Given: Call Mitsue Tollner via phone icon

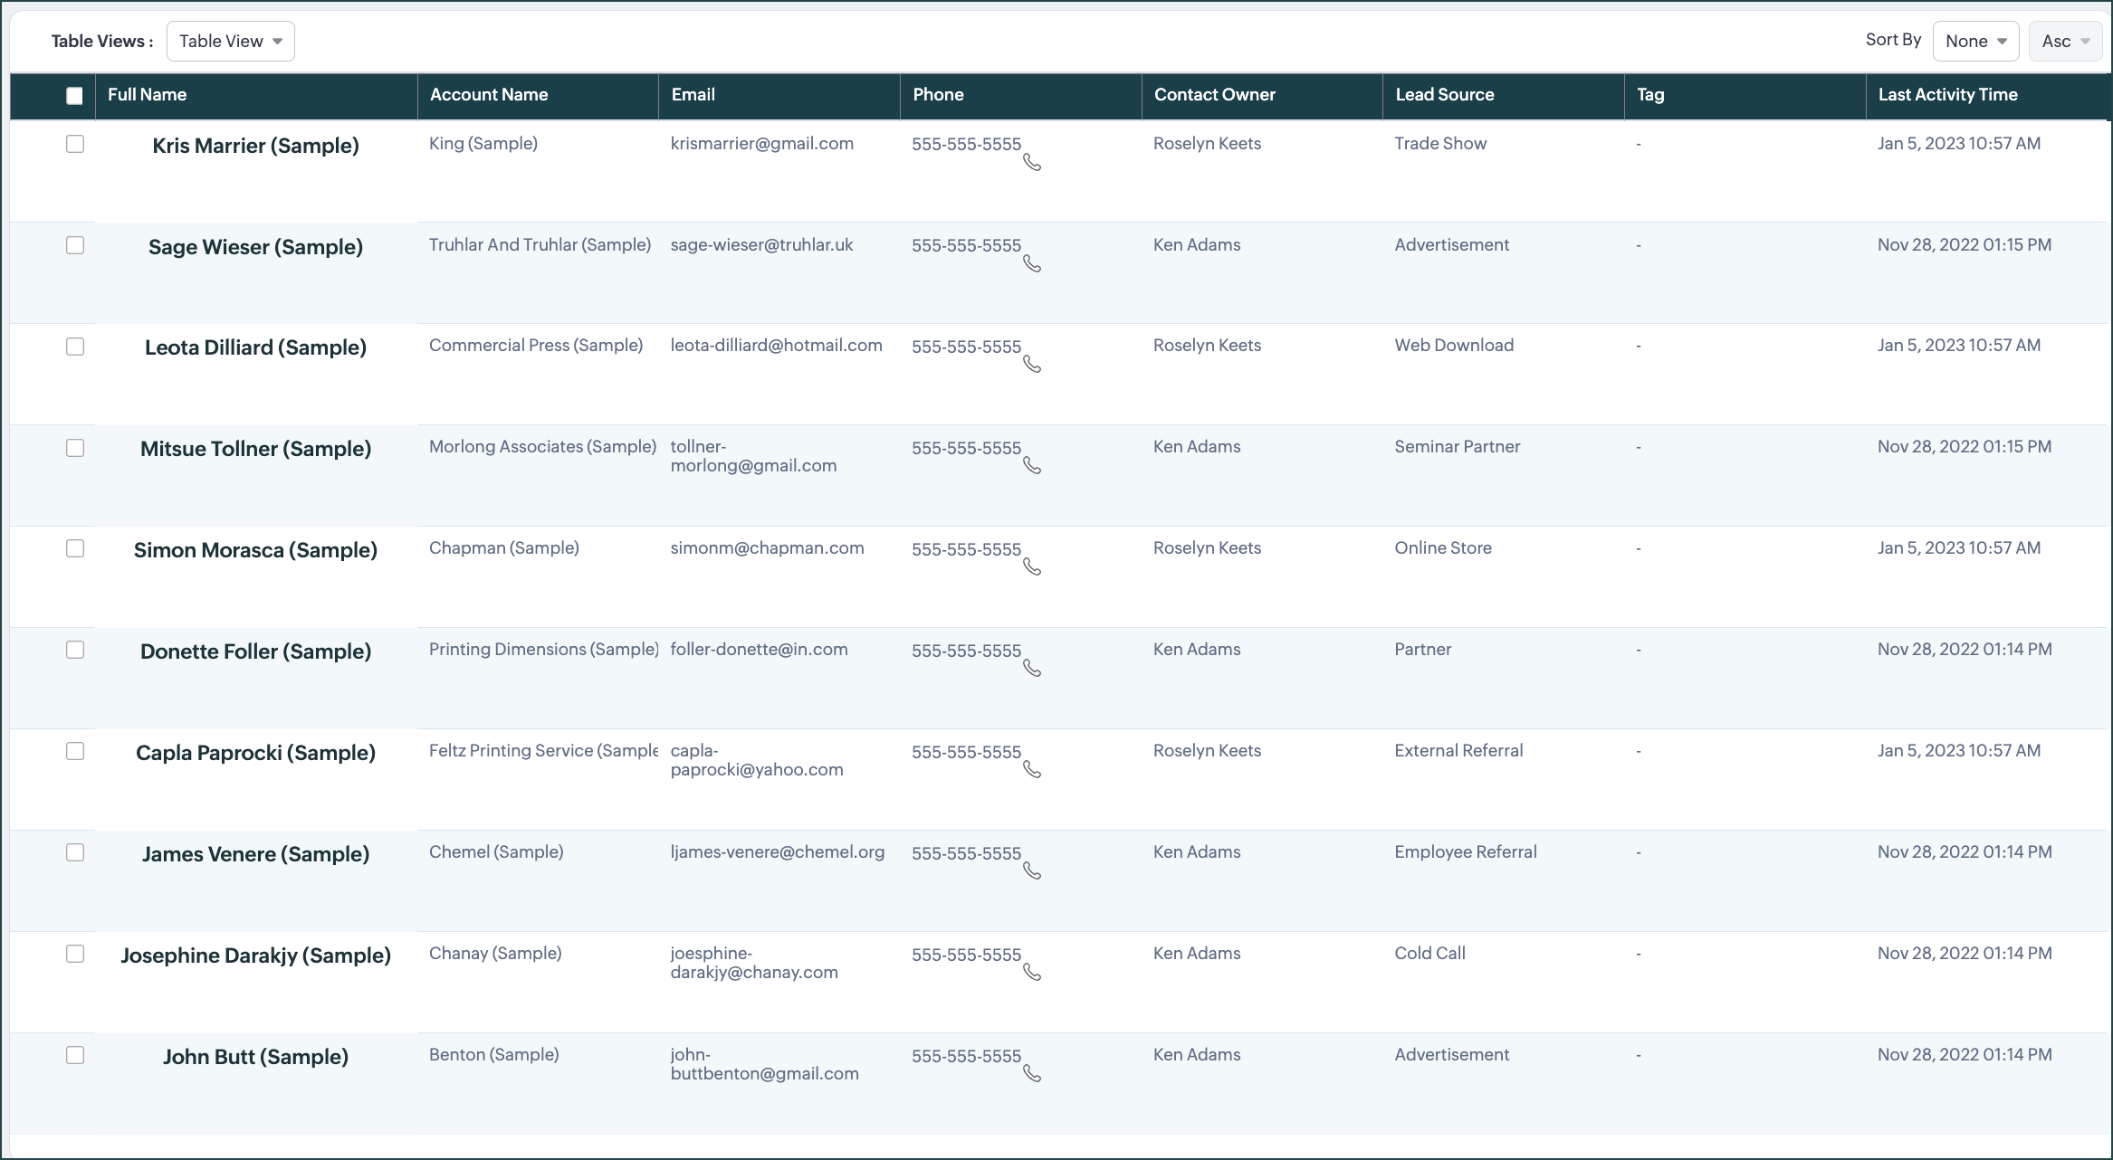Looking at the screenshot, I should click(1031, 466).
